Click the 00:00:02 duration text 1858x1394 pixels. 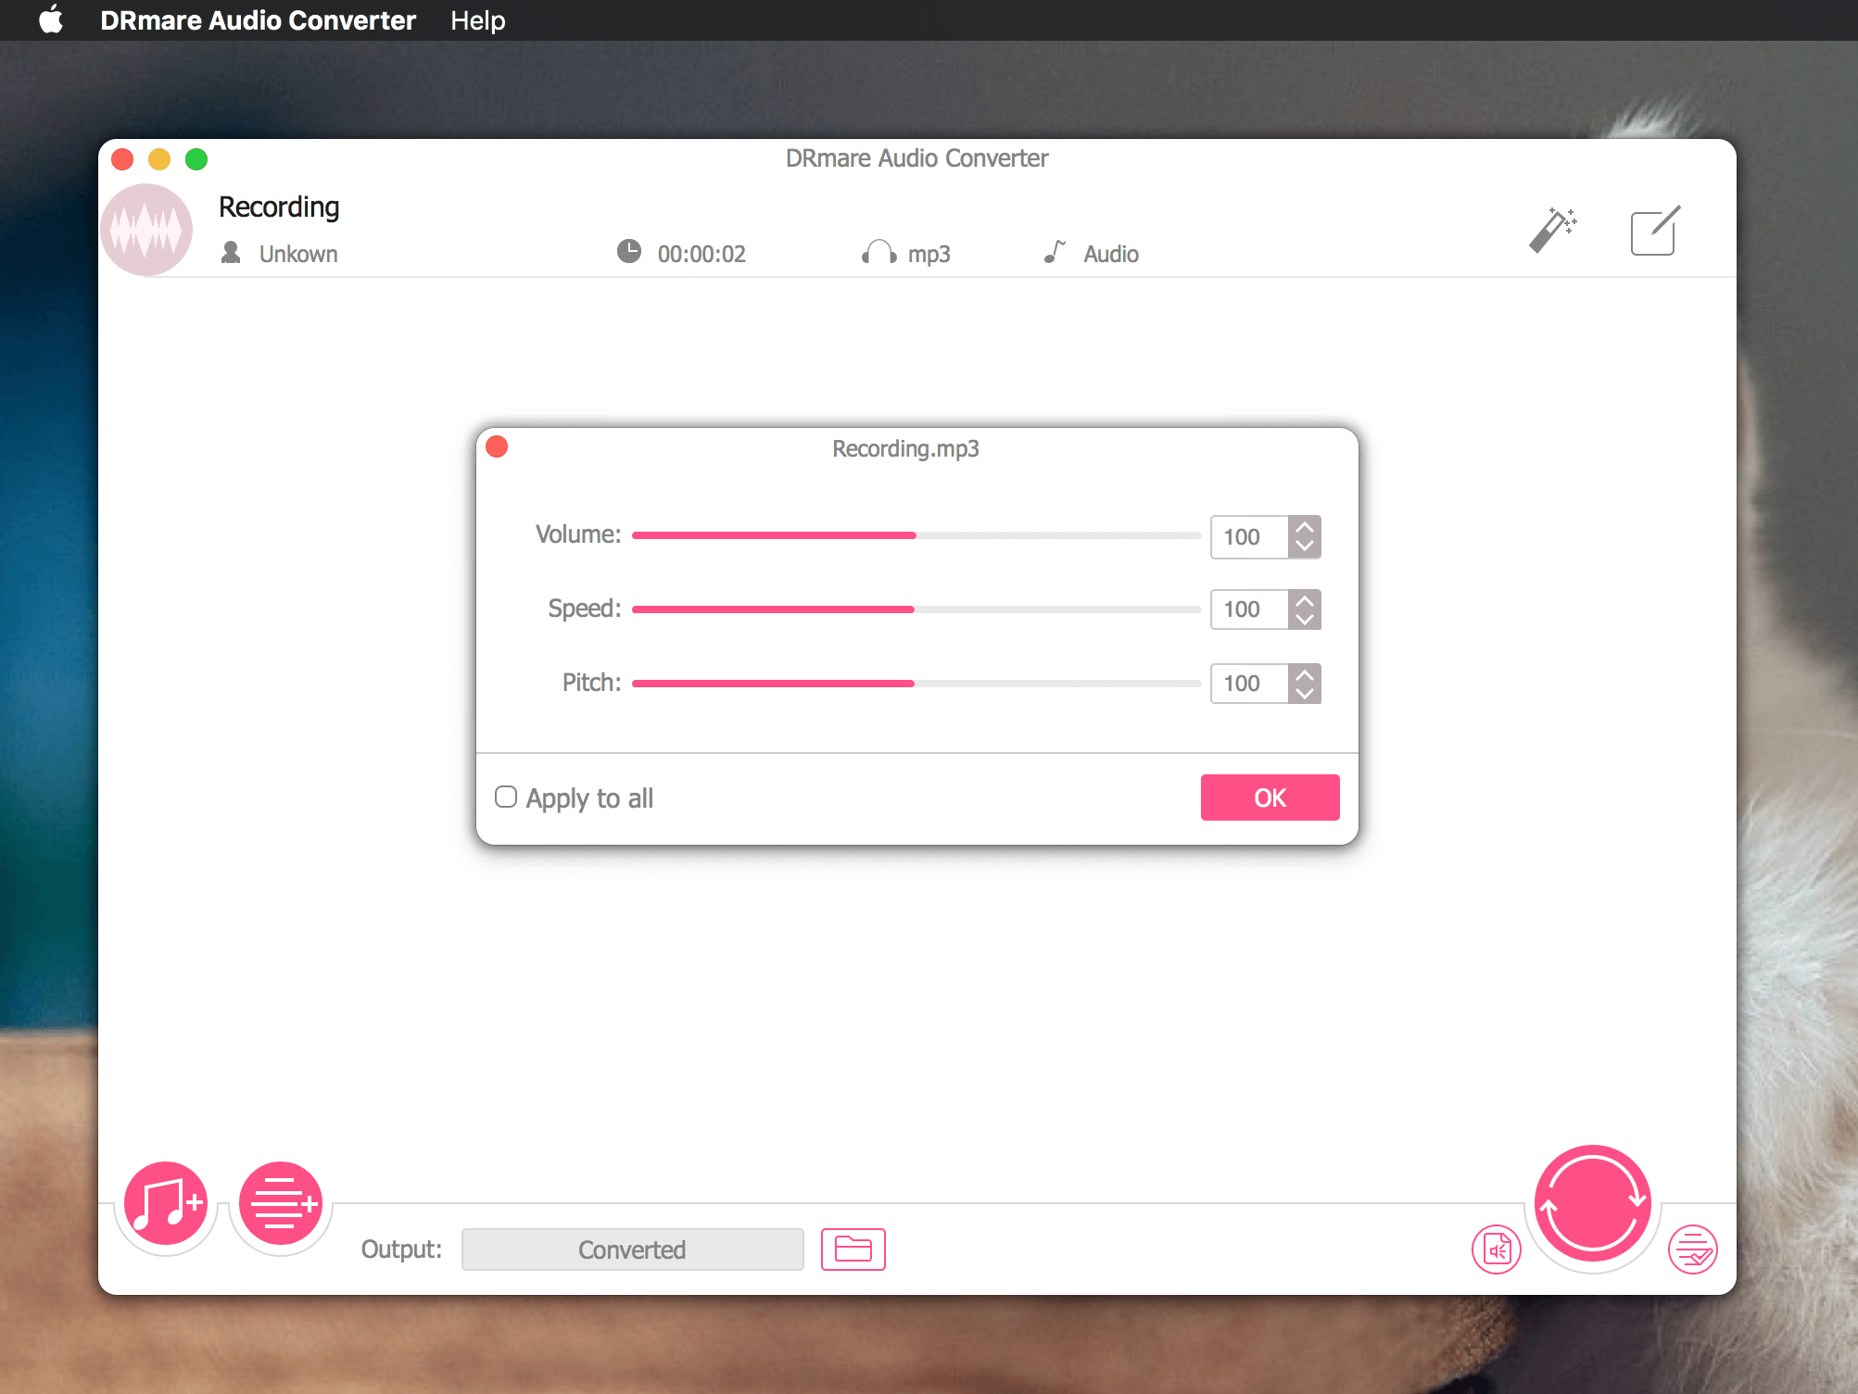click(701, 254)
